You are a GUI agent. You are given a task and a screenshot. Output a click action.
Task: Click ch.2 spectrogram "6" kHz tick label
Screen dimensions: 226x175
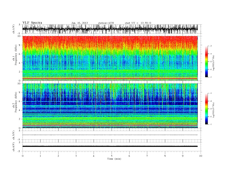[x=20, y=101]
